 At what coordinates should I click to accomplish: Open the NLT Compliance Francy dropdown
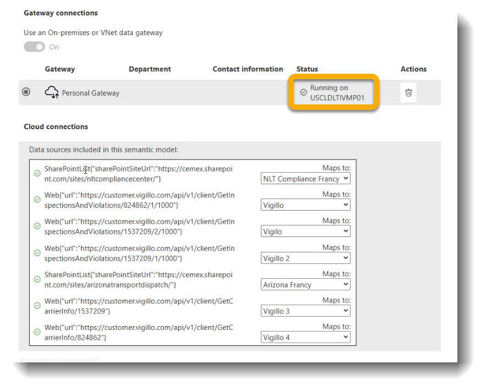point(305,179)
